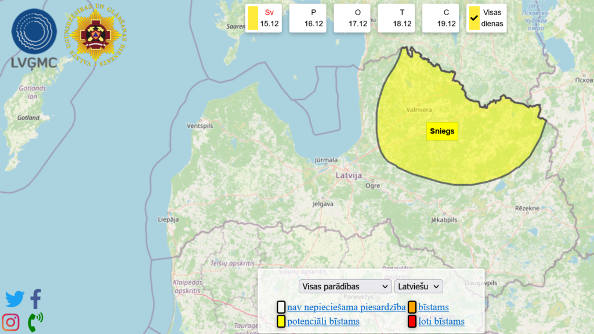Switch to the O 17.12 day

353,18
